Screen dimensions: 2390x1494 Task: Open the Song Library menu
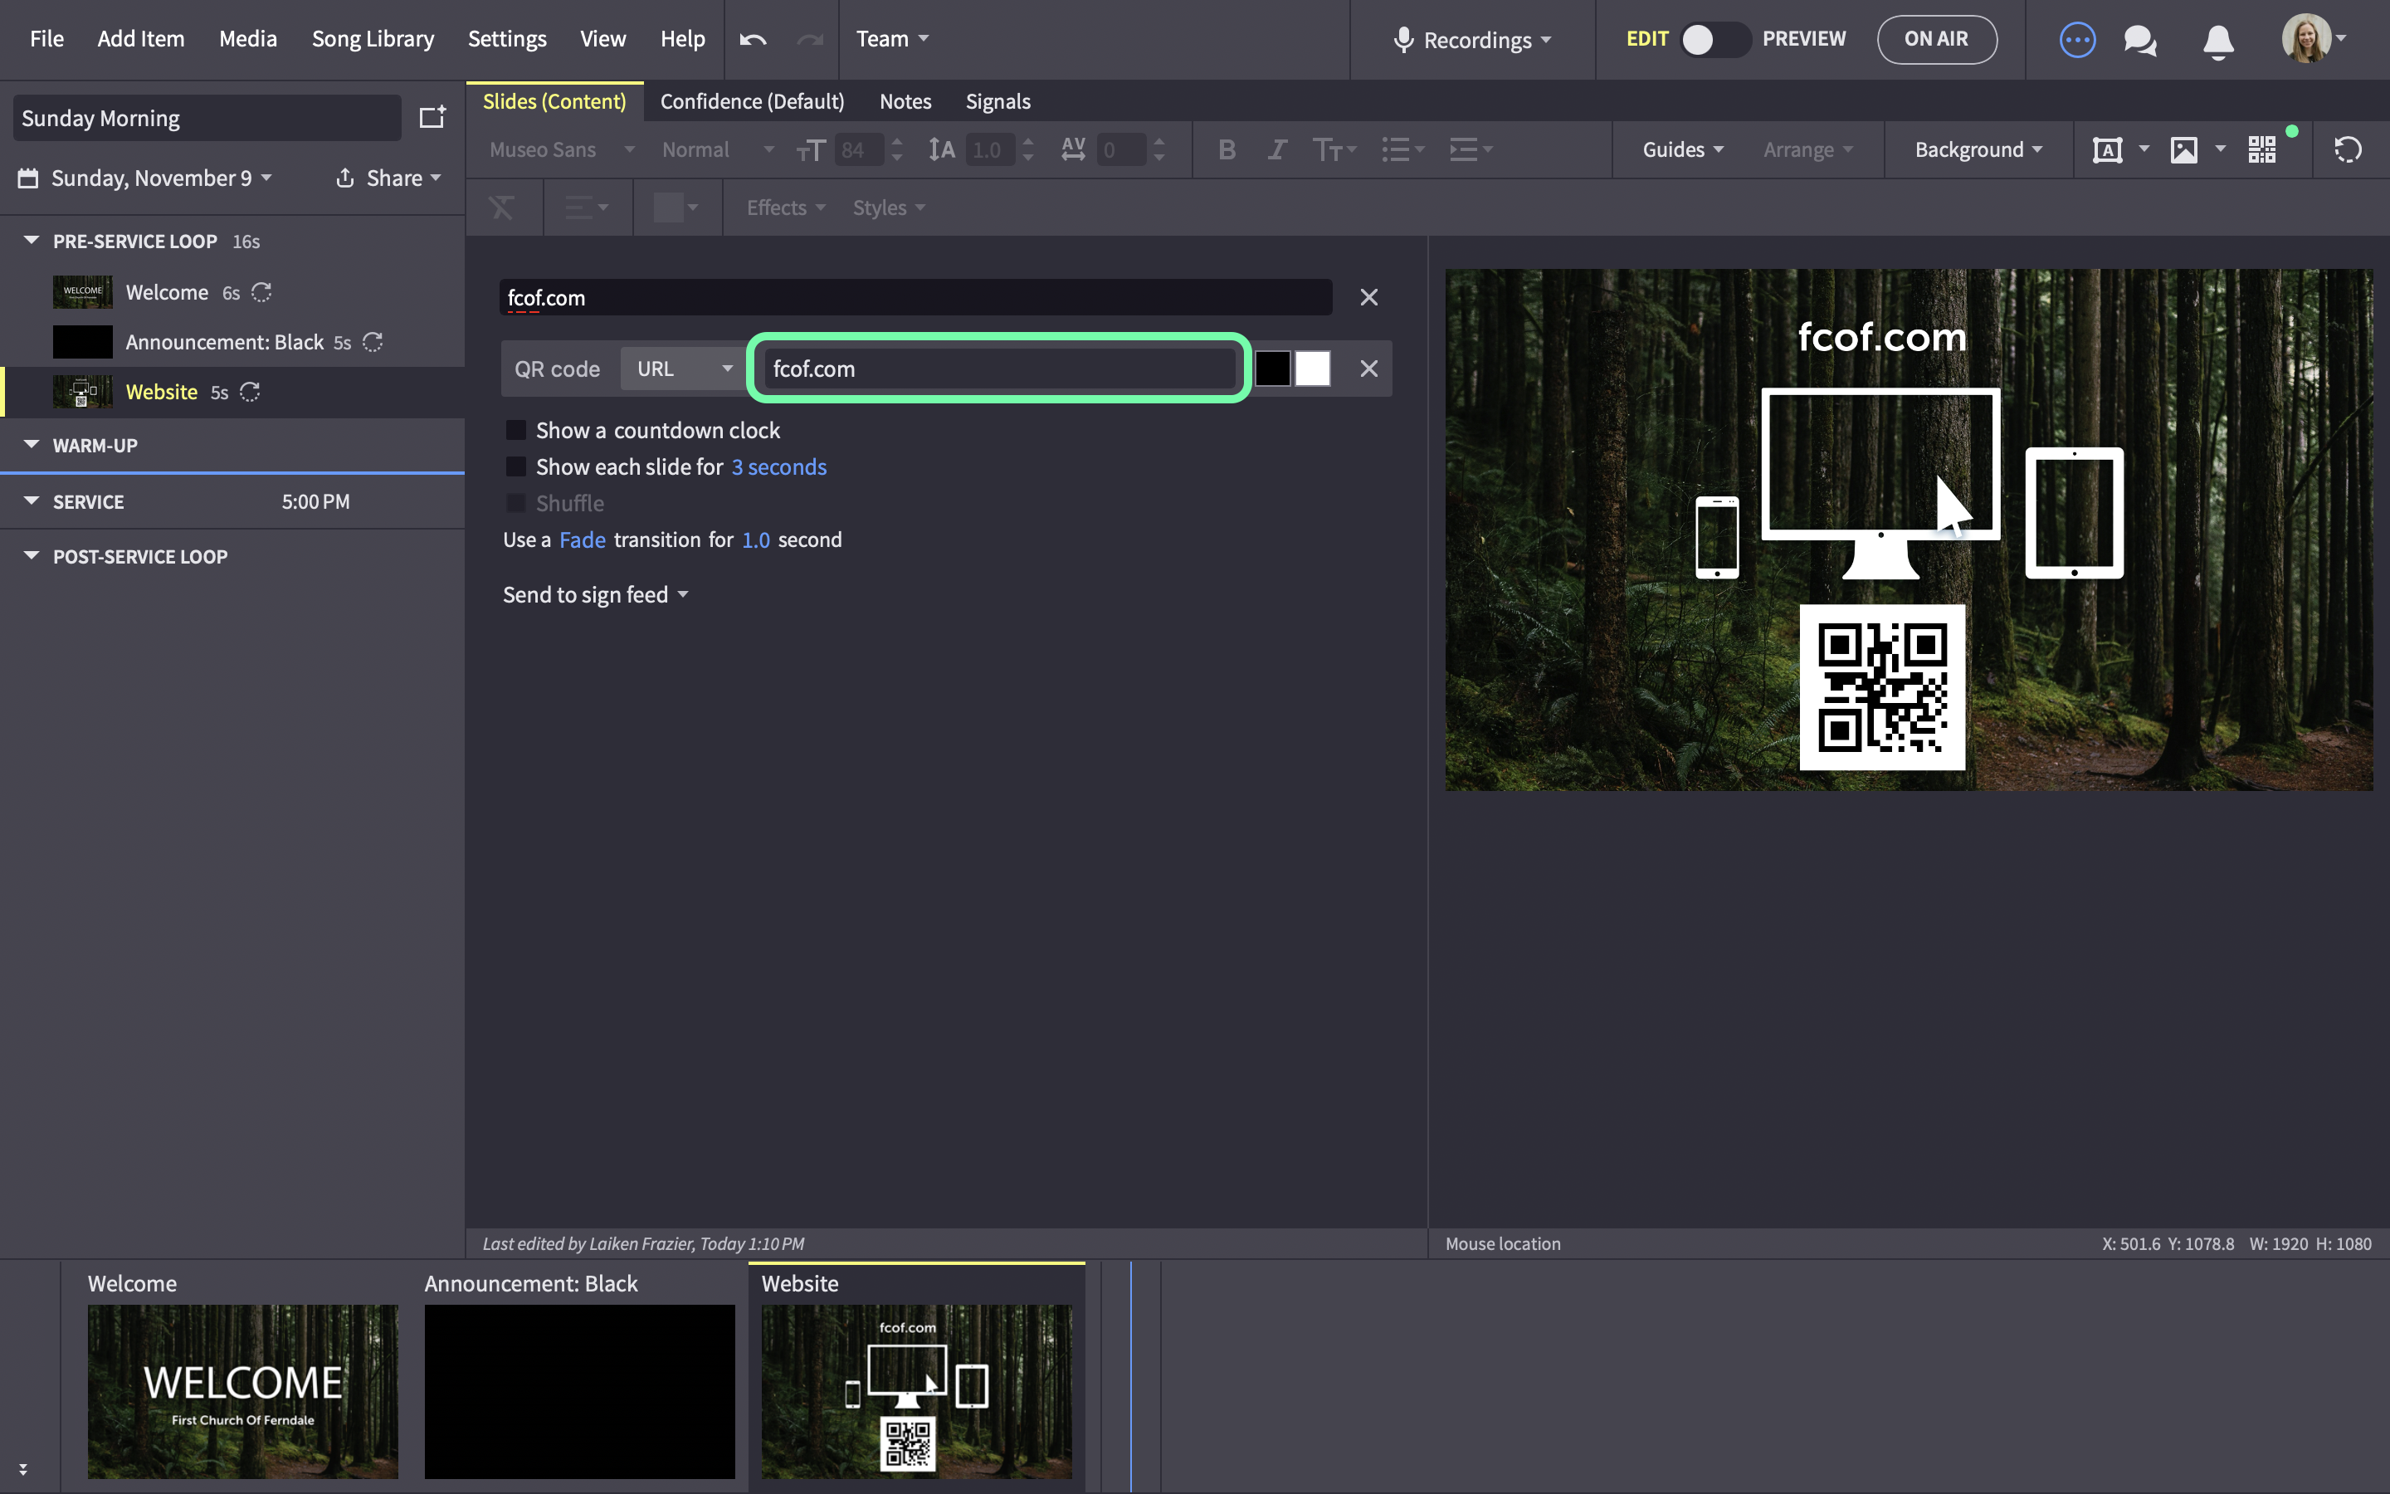pos(373,38)
